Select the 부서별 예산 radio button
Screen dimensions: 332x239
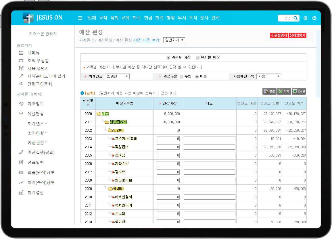198,57
